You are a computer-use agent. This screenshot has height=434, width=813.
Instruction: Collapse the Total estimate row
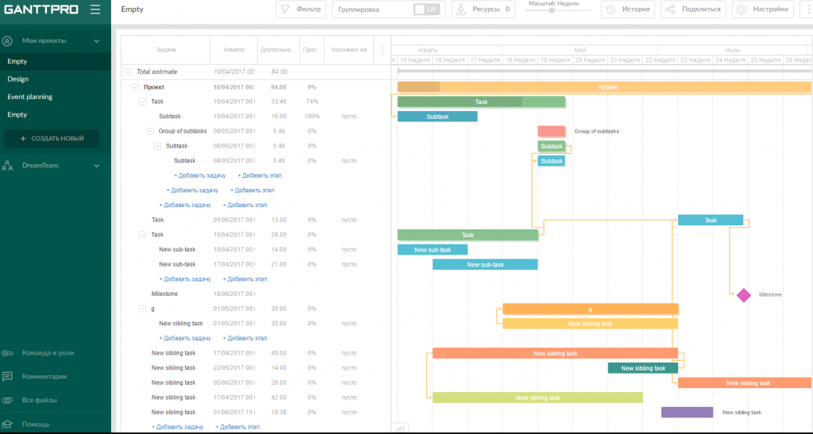pyautogui.click(x=128, y=72)
